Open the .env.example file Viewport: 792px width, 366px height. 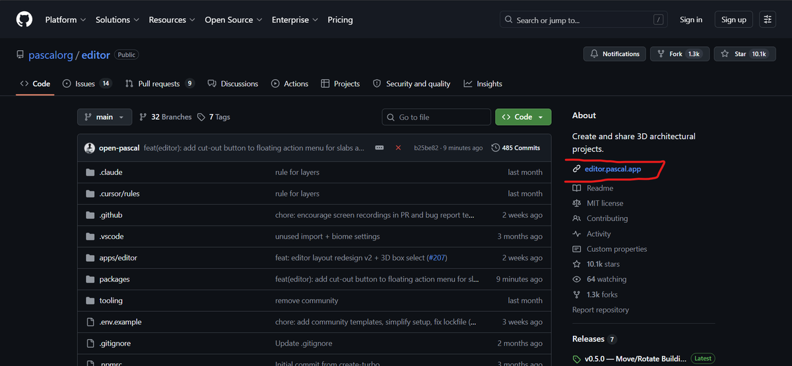[121, 322]
